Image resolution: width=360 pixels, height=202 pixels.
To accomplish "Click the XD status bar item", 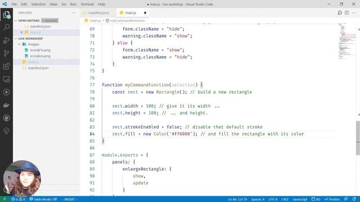I will click(316, 199).
